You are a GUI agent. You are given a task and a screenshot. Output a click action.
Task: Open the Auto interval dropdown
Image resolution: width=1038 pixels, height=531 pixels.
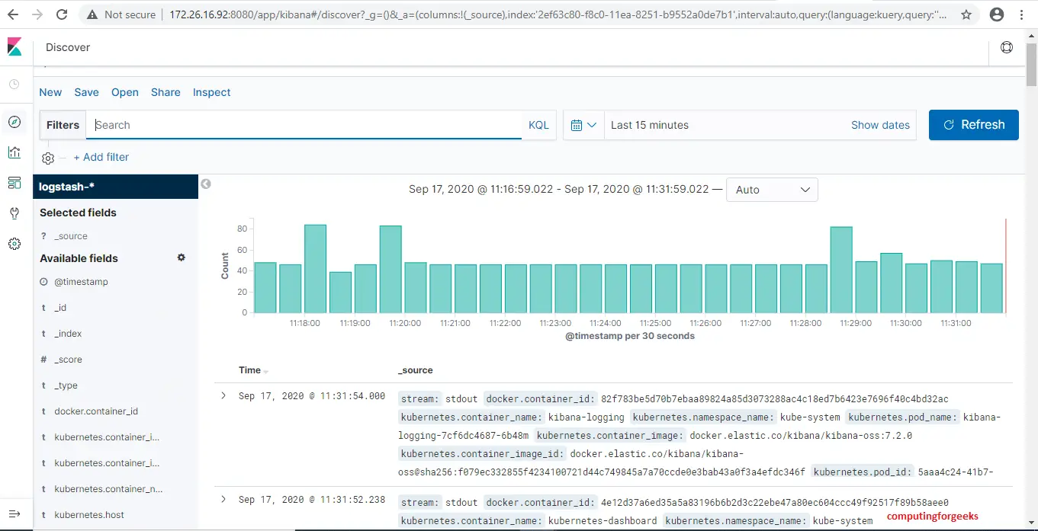pyautogui.click(x=772, y=190)
